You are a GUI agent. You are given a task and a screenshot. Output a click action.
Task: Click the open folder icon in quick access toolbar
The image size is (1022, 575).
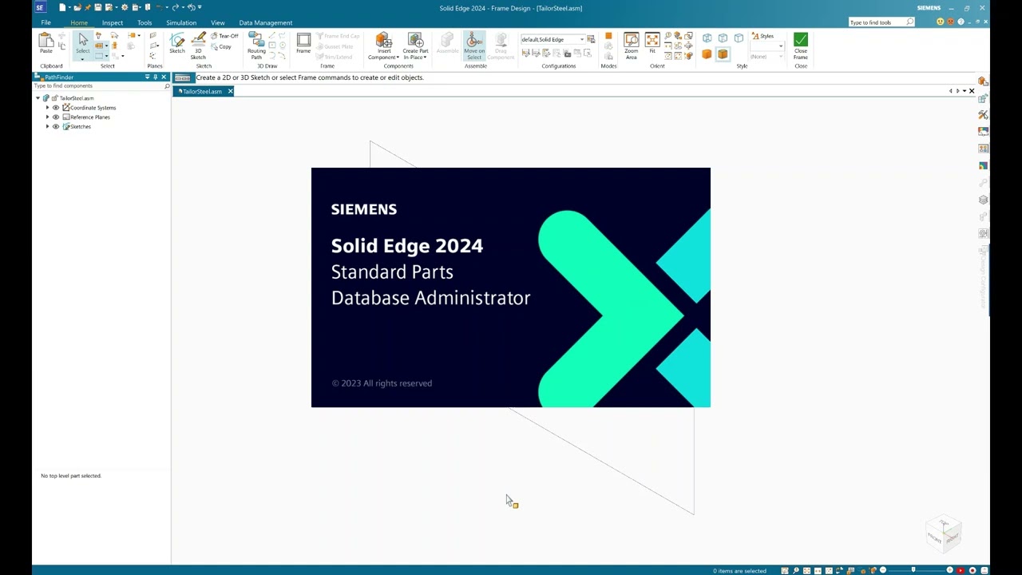77,7
